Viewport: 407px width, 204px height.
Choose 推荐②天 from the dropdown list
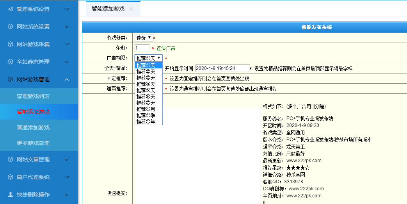(x=148, y=72)
